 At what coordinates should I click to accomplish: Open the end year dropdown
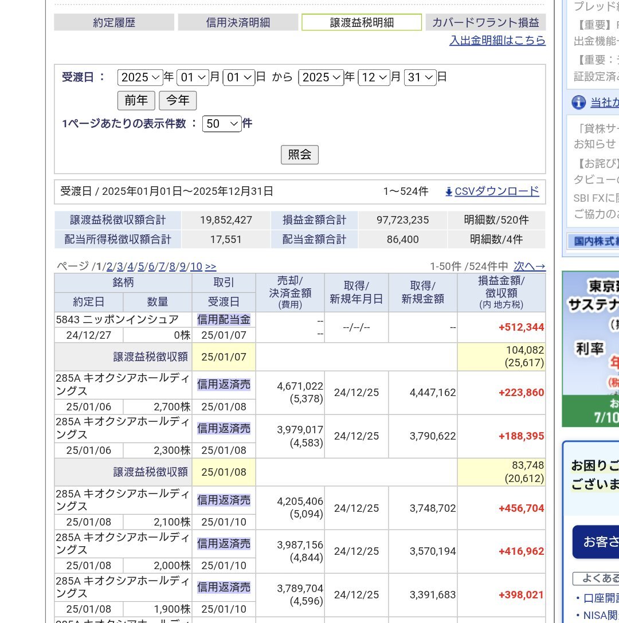click(x=321, y=77)
